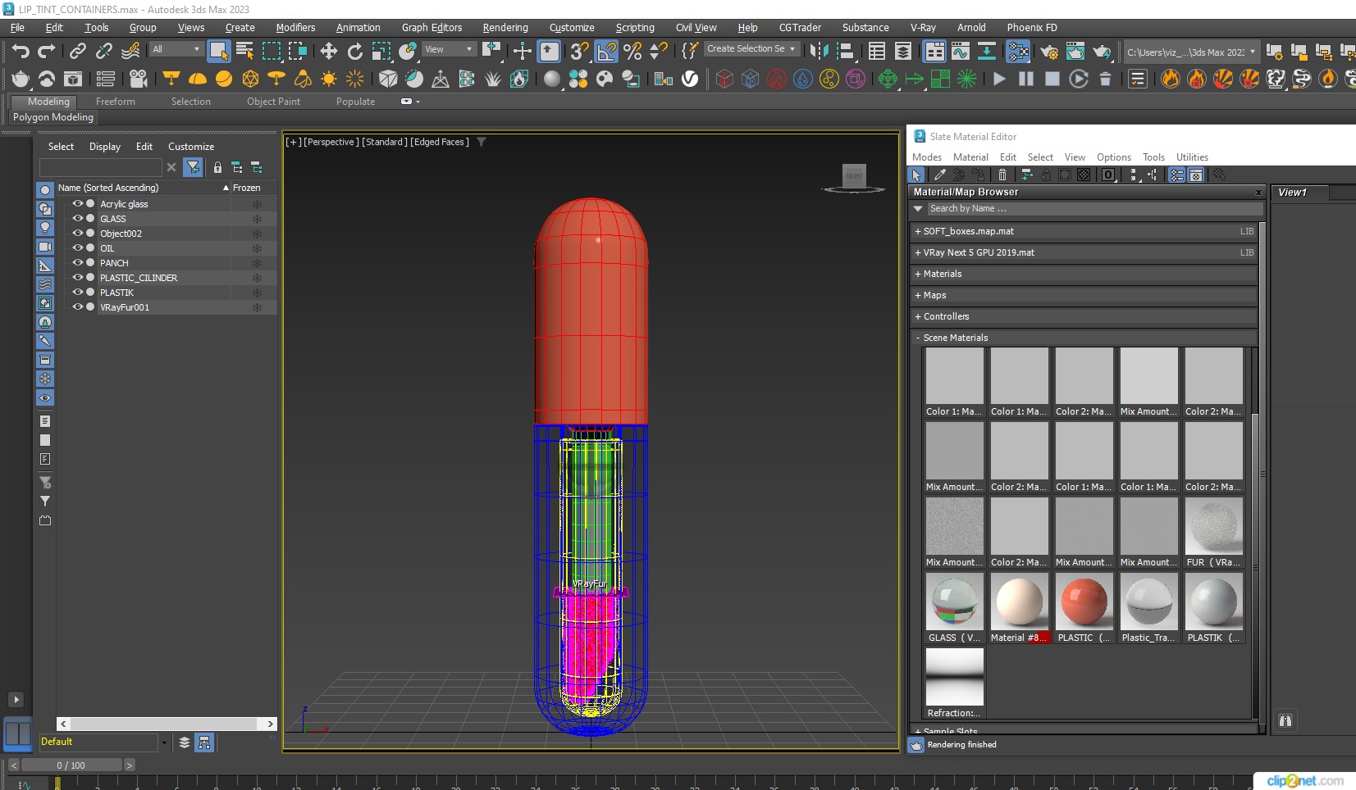Toggle the Scene Explorer filter icon
1356x790 pixels.
(193, 167)
